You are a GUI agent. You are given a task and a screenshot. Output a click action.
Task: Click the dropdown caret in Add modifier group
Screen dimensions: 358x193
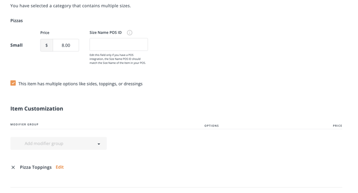point(99,144)
